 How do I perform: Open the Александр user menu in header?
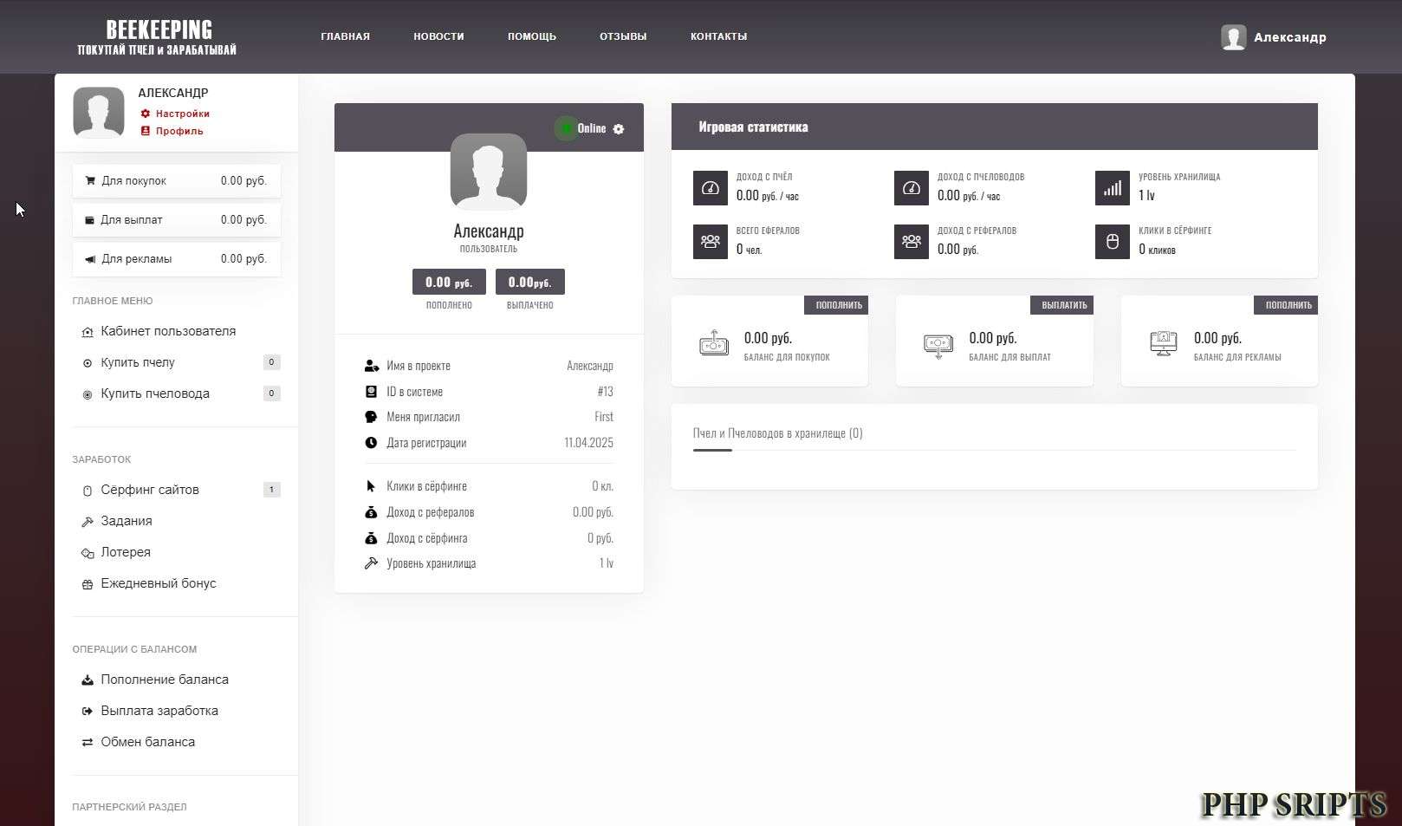1274,37
